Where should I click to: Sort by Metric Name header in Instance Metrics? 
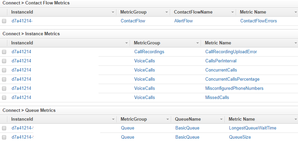[218, 43]
